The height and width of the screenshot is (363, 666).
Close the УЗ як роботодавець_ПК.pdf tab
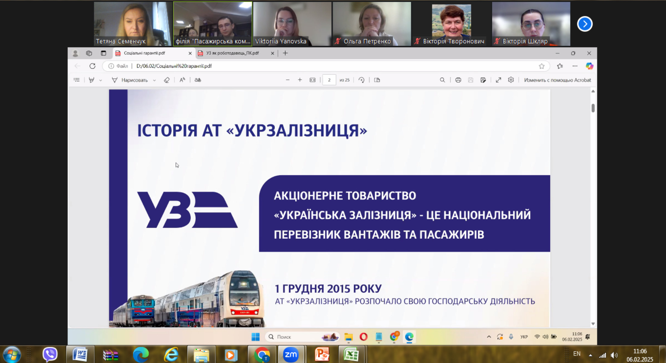(x=272, y=53)
